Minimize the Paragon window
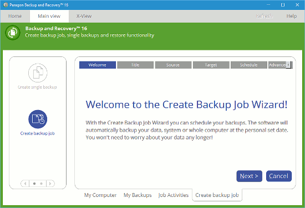 coord(268,5)
